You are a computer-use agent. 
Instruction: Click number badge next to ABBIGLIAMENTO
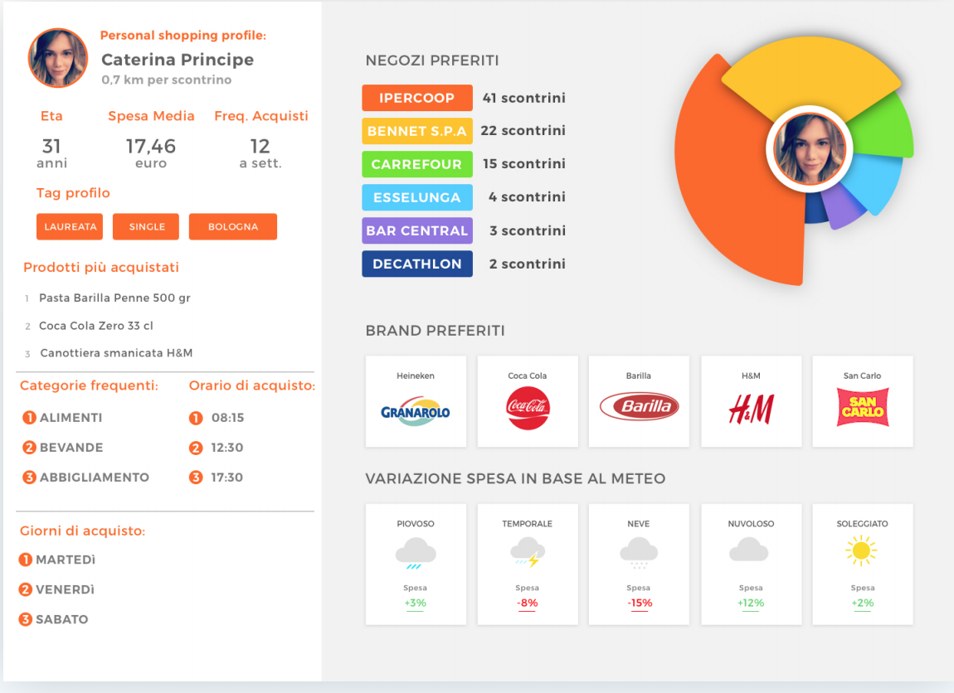pos(29,477)
